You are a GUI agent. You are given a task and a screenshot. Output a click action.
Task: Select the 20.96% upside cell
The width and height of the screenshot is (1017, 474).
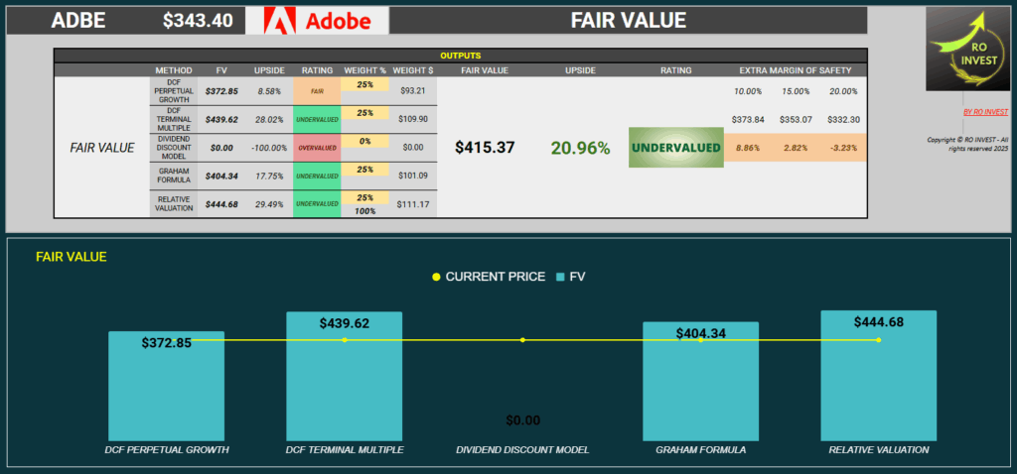[580, 147]
